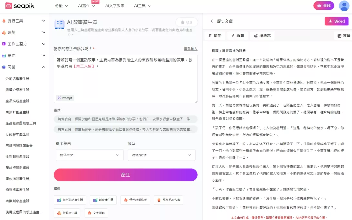Click the back arrow beside 歷史文獻

coord(212,21)
